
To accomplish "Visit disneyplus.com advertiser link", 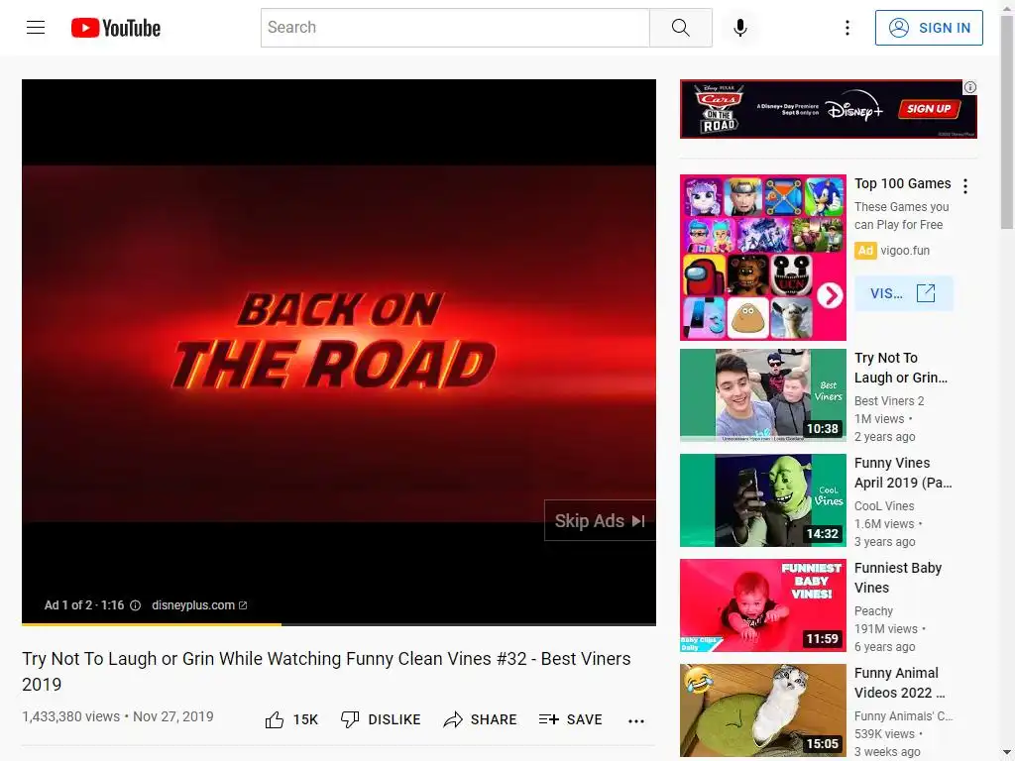I will (199, 605).
